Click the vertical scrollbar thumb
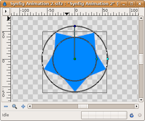This screenshot has width=145, height=121. (141, 59)
